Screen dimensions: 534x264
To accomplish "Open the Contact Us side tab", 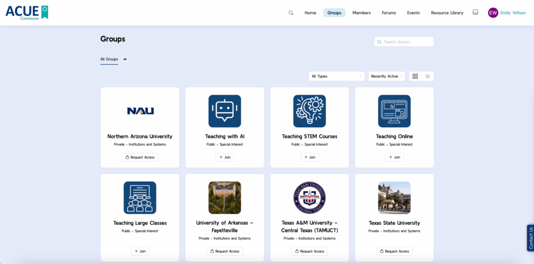I will (530, 238).
